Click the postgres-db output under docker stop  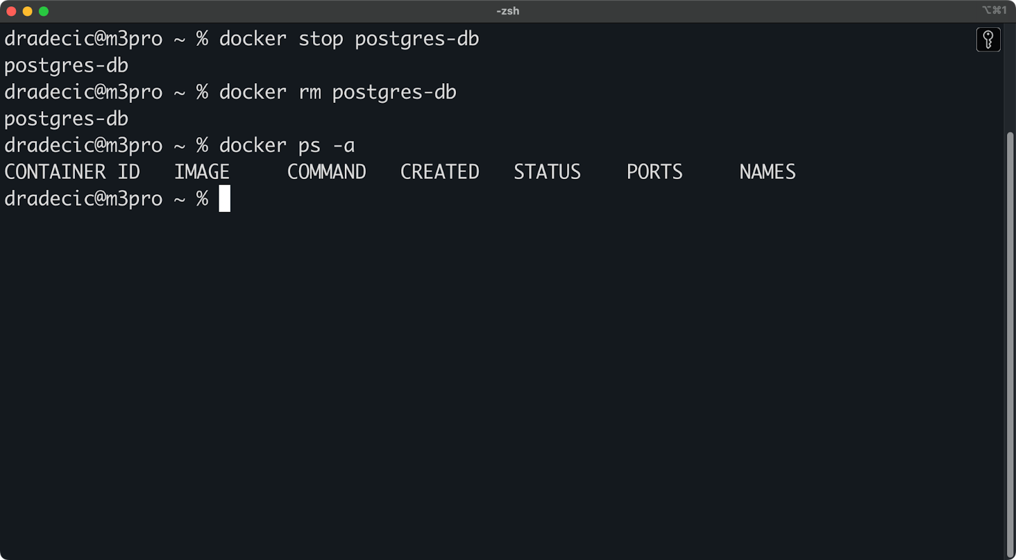pyautogui.click(x=66, y=65)
